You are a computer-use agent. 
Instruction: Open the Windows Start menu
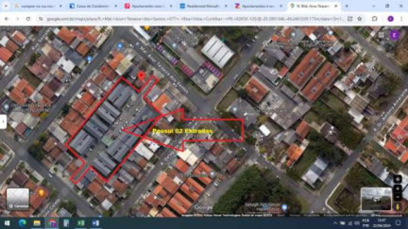7,223
